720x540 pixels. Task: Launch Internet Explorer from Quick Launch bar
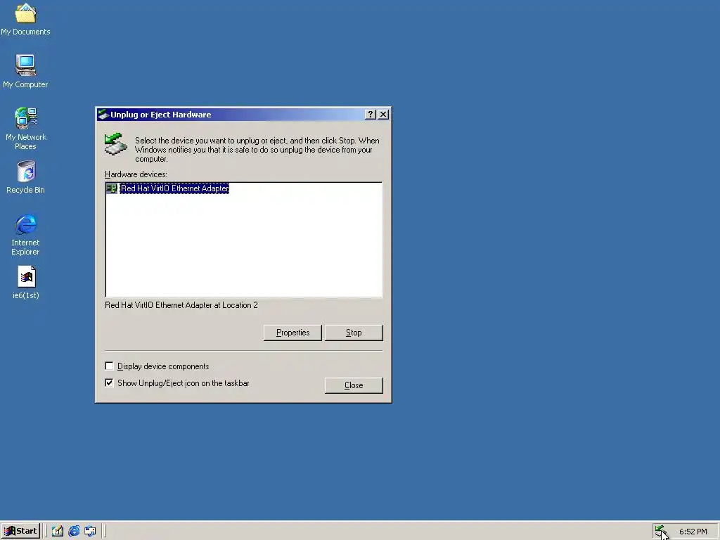click(73, 532)
